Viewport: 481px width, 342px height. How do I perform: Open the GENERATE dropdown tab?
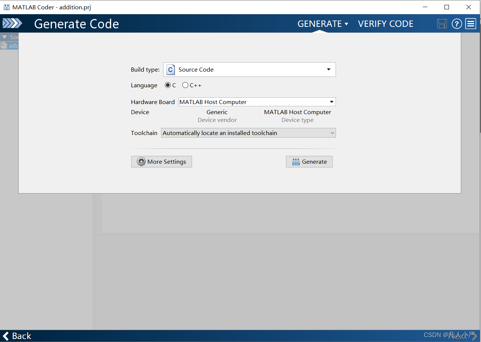[323, 24]
